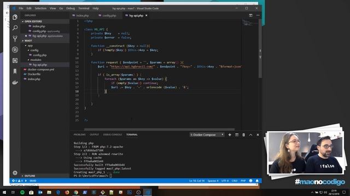Open File Explorer from the taskbar

[x=49, y=192]
